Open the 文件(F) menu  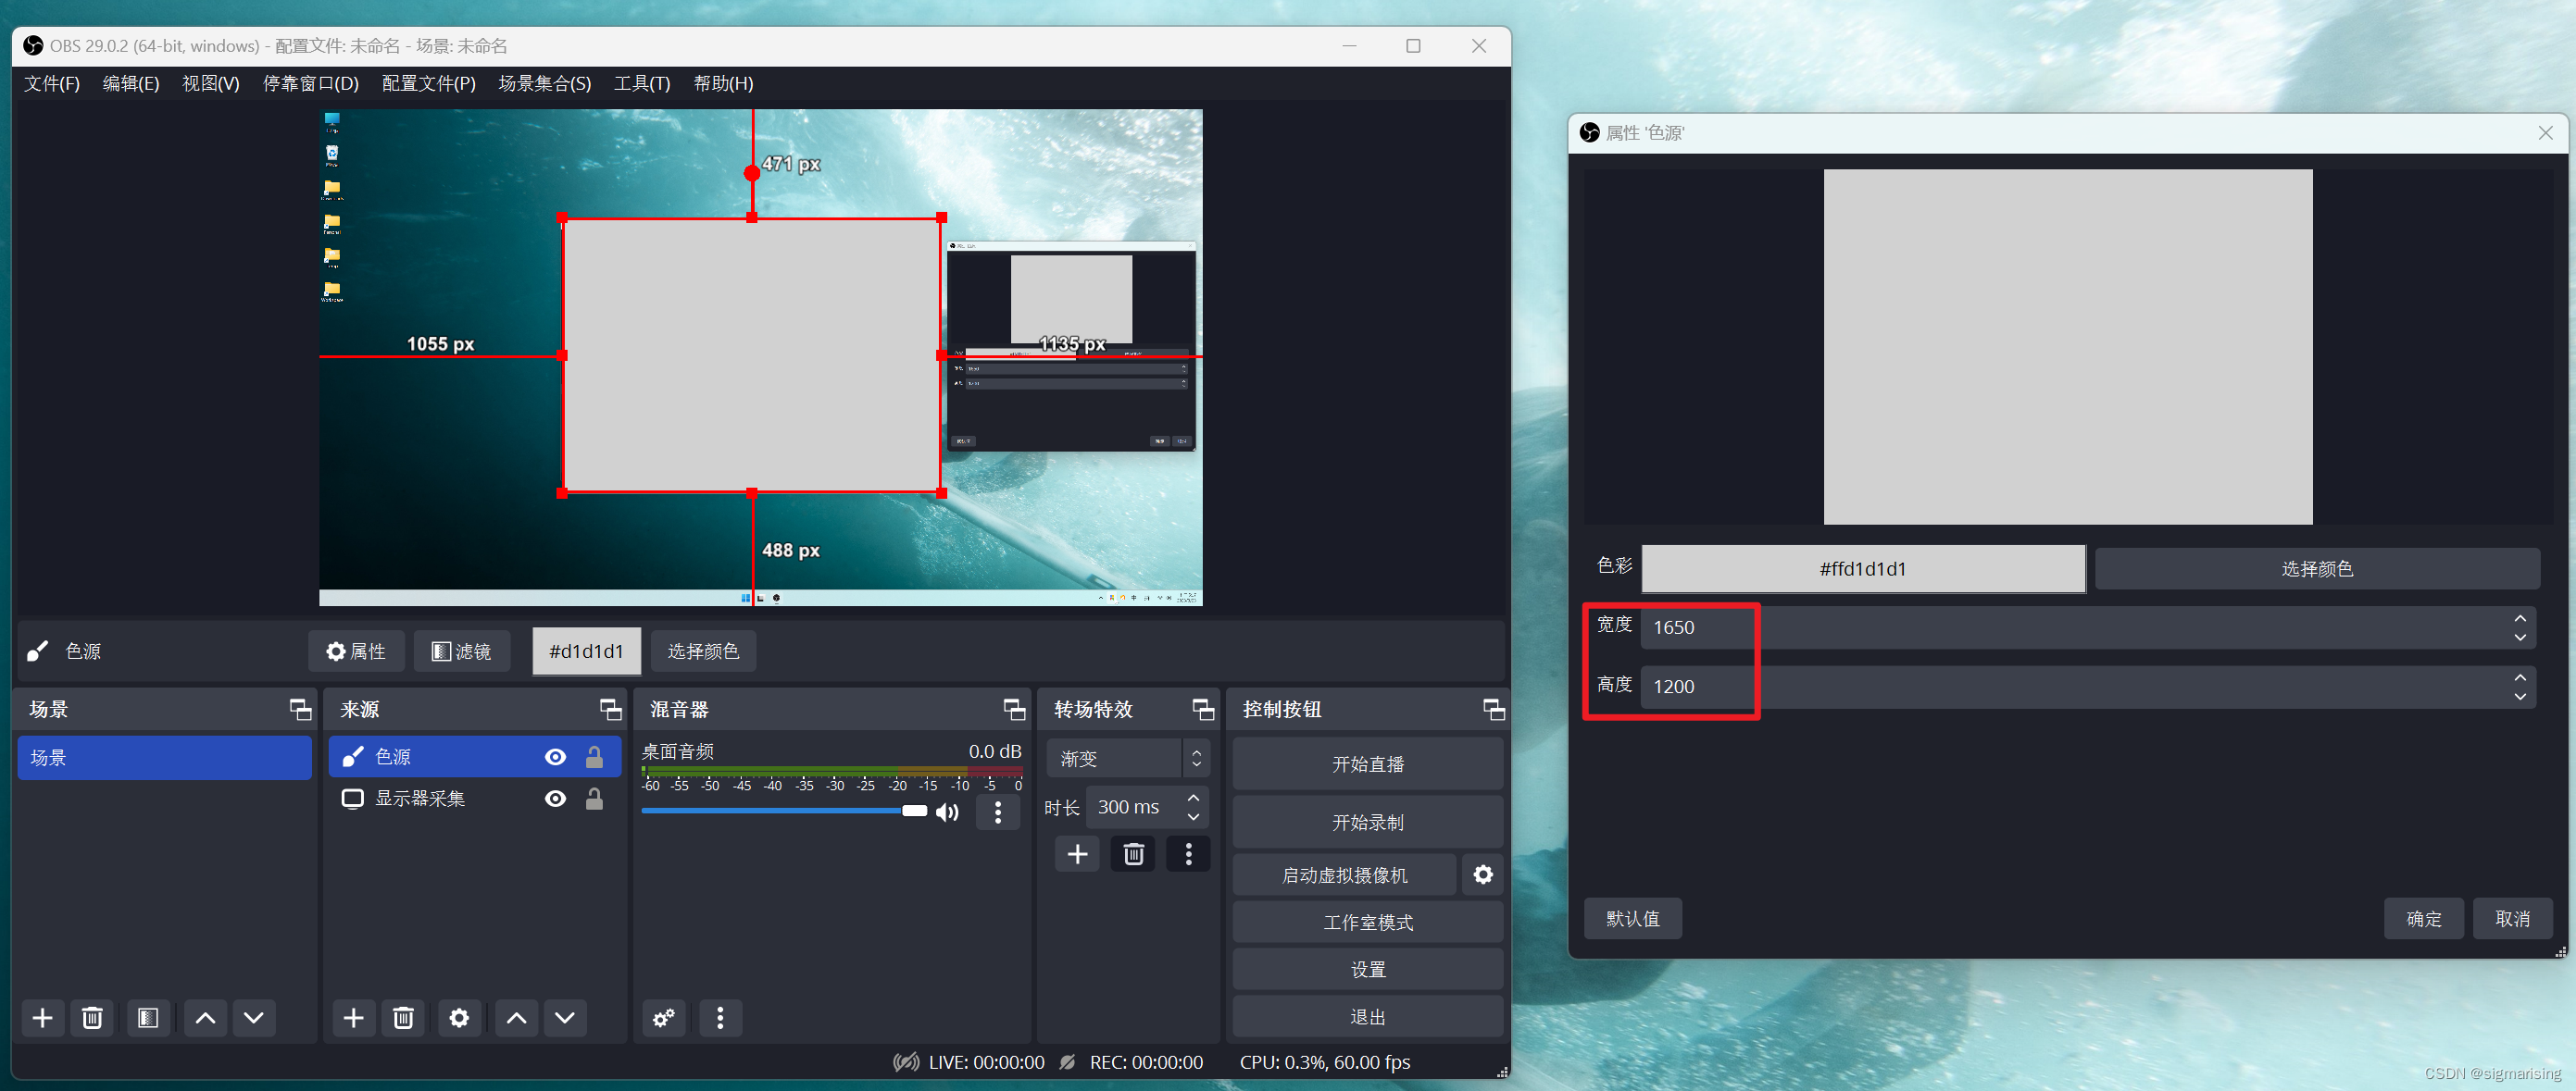pyautogui.click(x=52, y=83)
